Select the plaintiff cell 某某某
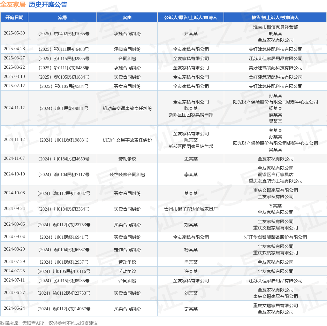Screen dimensions: 327x326 tap(191, 193)
